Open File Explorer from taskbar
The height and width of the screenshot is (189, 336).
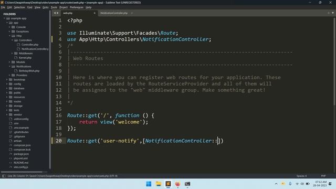coord(159,184)
